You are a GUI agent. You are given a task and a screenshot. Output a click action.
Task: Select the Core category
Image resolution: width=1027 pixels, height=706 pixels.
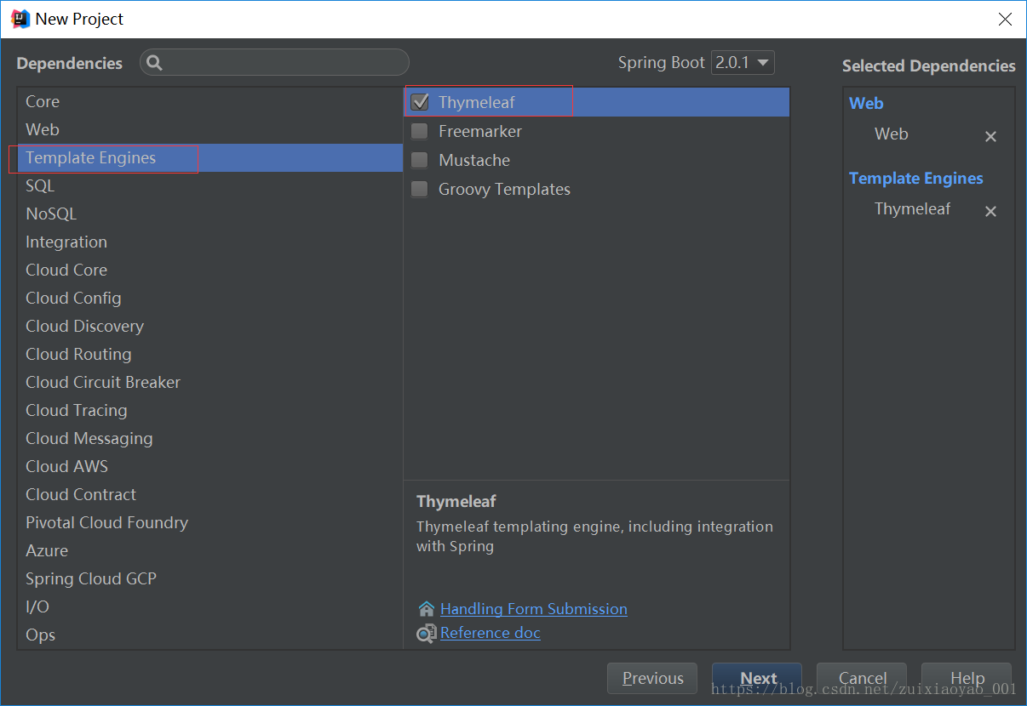pyautogui.click(x=209, y=101)
